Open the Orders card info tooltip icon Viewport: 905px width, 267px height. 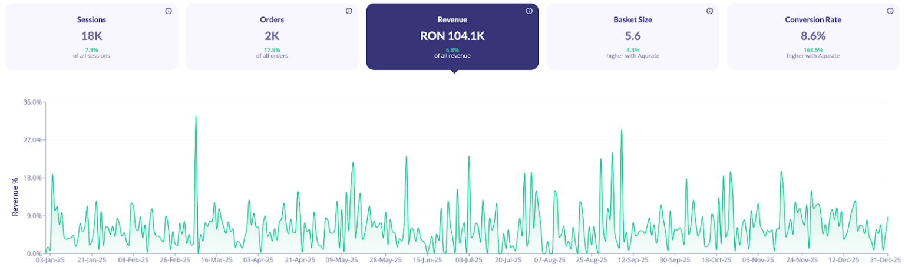349,11
